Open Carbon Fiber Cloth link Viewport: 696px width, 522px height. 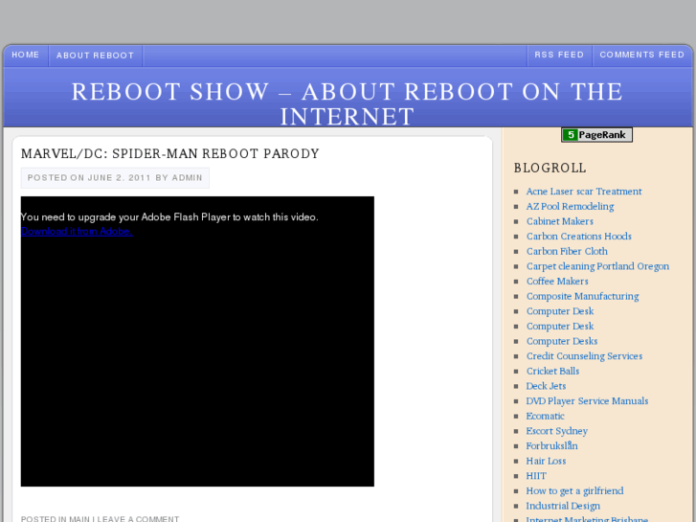click(567, 252)
